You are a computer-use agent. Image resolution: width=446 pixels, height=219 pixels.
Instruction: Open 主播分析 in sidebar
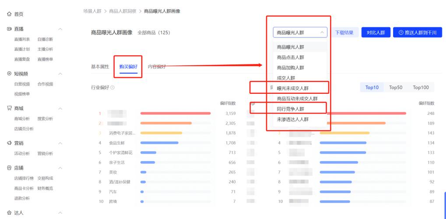click(x=45, y=49)
